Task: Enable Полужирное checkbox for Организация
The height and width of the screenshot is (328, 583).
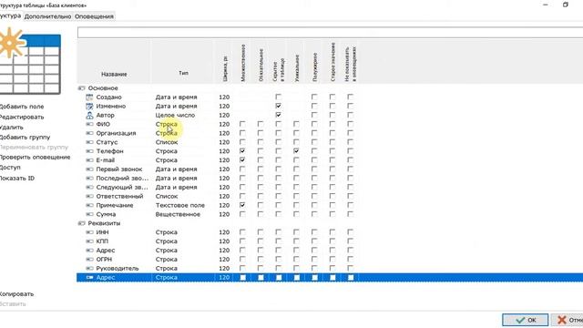Action: tap(314, 133)
